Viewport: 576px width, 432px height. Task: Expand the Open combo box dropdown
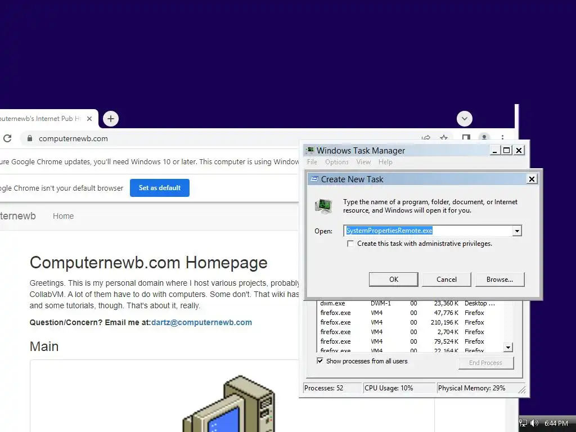517,231
